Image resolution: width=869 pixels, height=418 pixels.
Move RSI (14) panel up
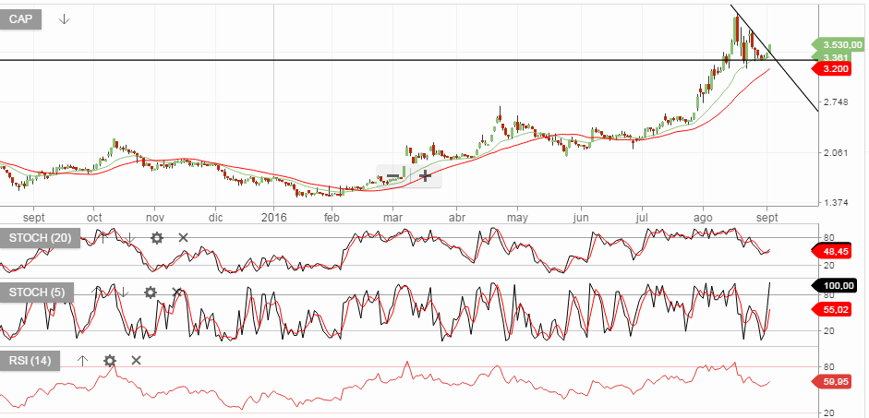82,360
